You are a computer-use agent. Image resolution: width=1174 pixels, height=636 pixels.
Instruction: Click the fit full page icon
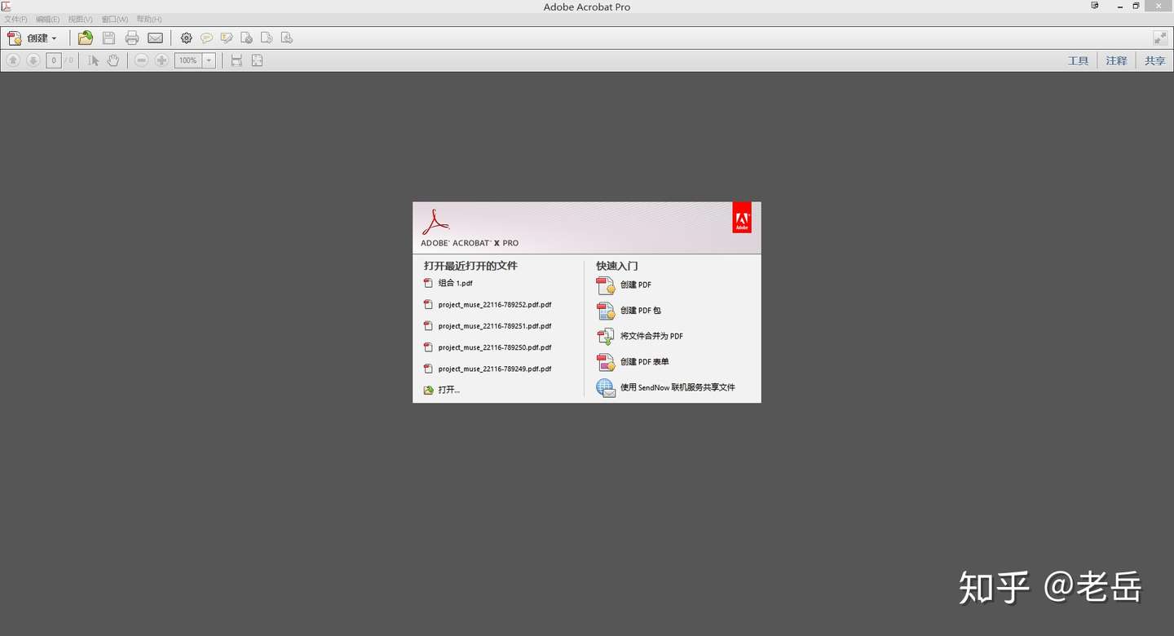(257, 60)
